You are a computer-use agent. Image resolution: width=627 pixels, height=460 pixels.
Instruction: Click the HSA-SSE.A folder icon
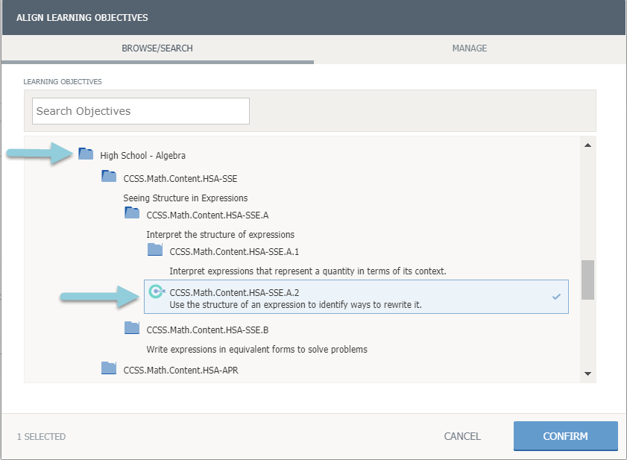[132, 213]
